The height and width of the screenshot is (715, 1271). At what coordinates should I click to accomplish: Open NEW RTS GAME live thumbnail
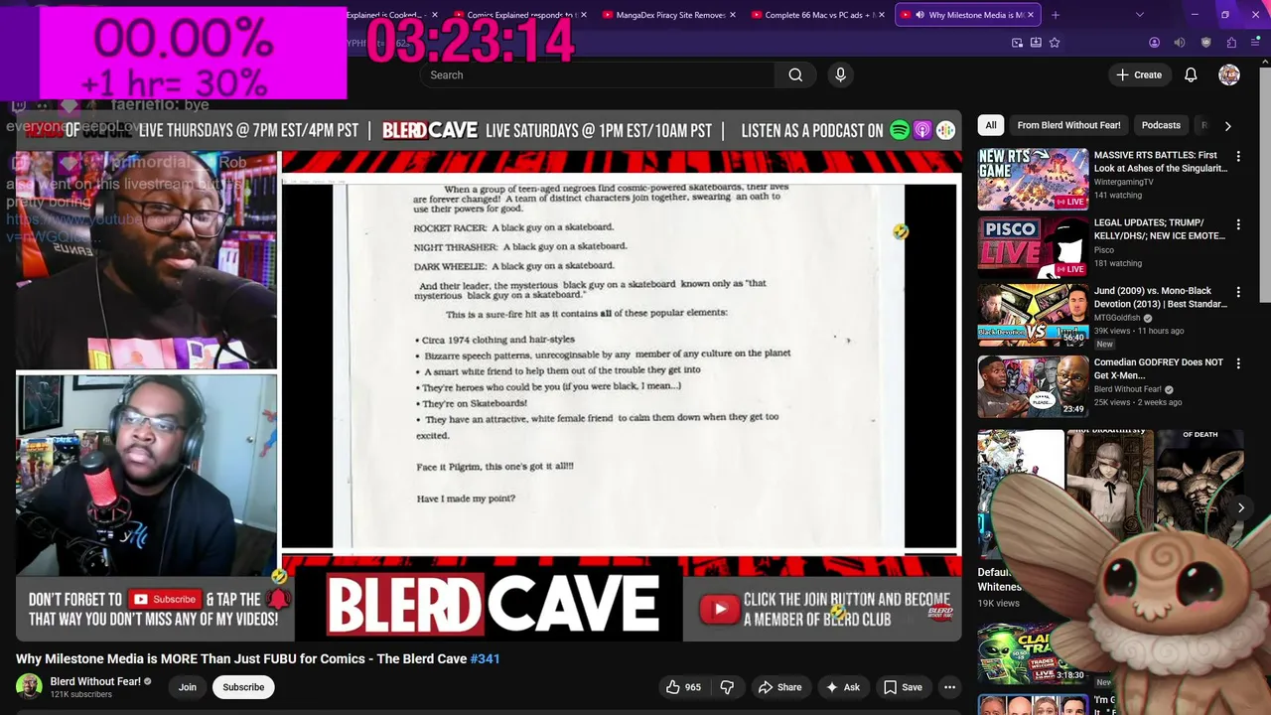click(1033, 180)
